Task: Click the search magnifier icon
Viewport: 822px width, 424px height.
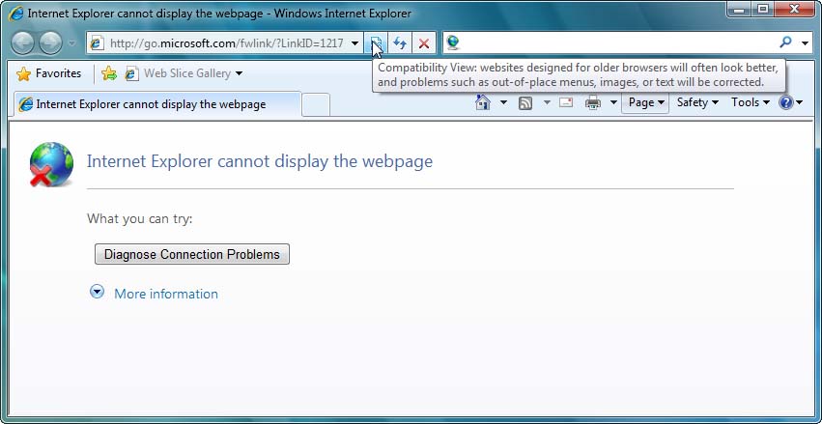Action: pyautogui.click(x=785, y=42)
